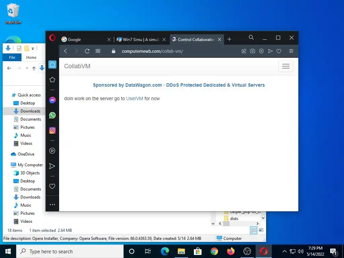Open the Opera menu logo

(52, 38)
